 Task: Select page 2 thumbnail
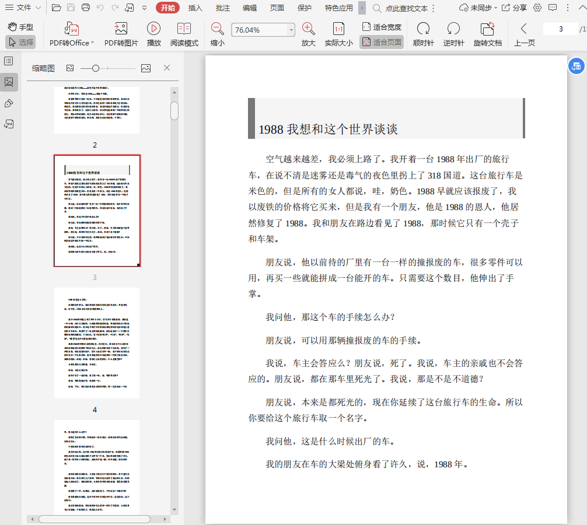point(97,110)
